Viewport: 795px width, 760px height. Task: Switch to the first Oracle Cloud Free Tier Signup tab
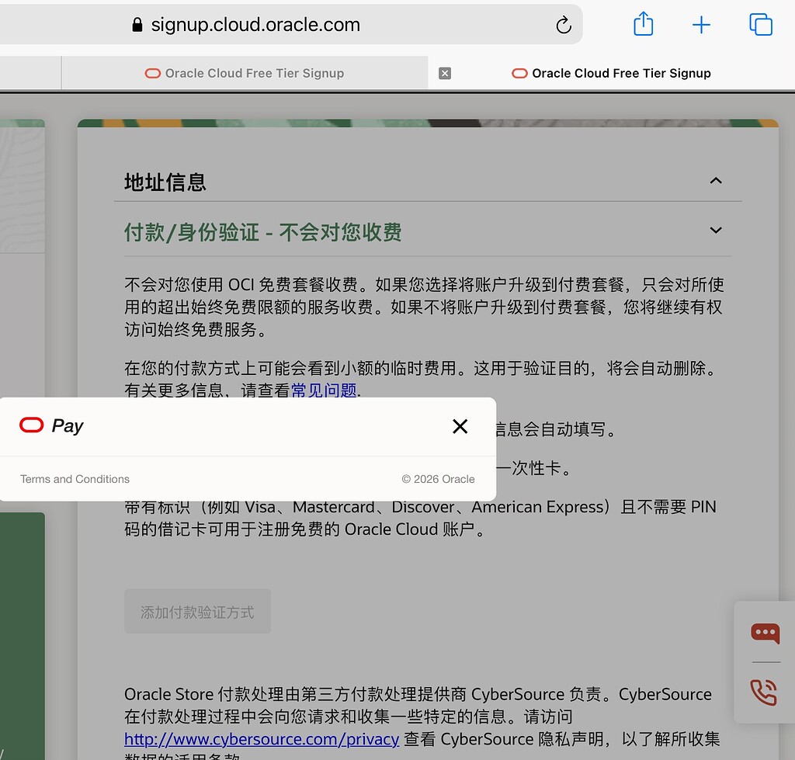245,73
